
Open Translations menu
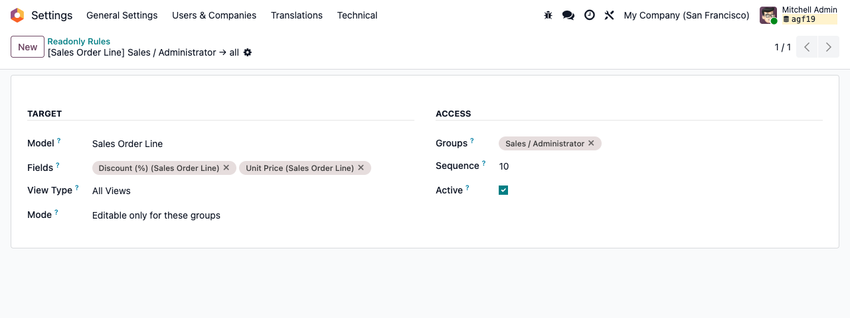[x=297, y=15]
